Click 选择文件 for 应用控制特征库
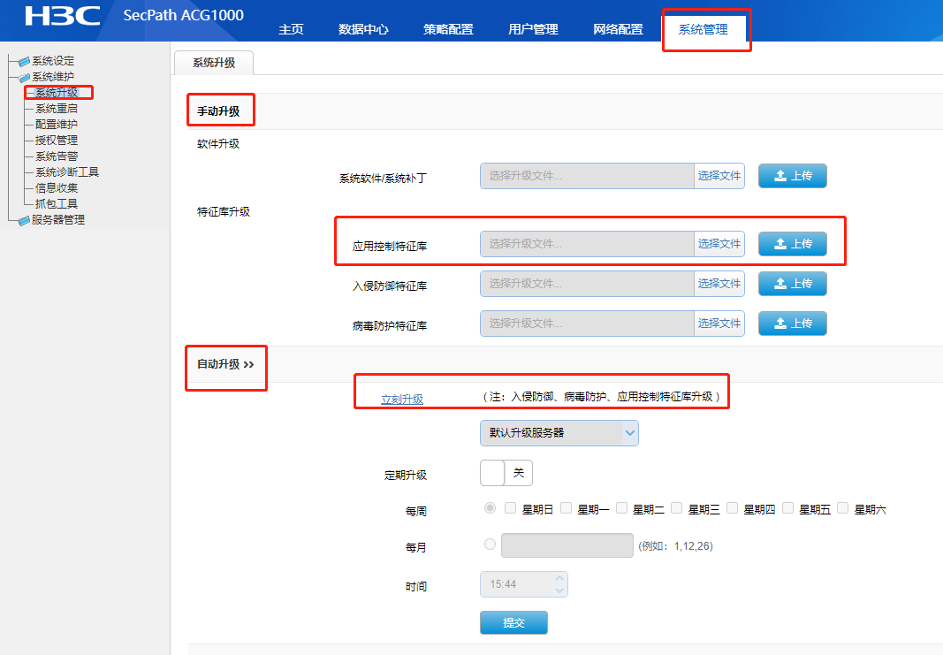 719,244
